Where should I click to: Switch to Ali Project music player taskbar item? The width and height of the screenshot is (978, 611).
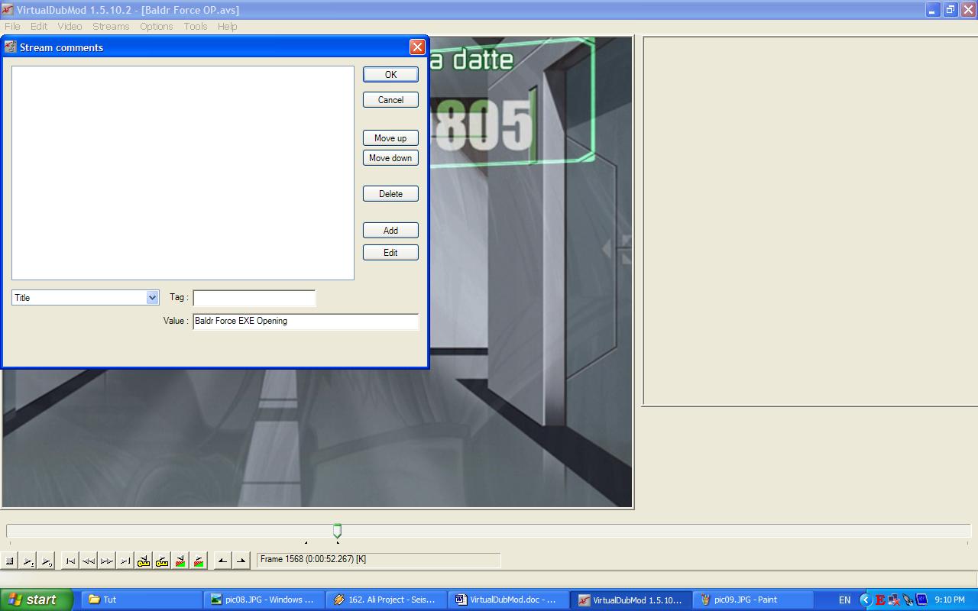pyautogui.click(x=387, y=600)
